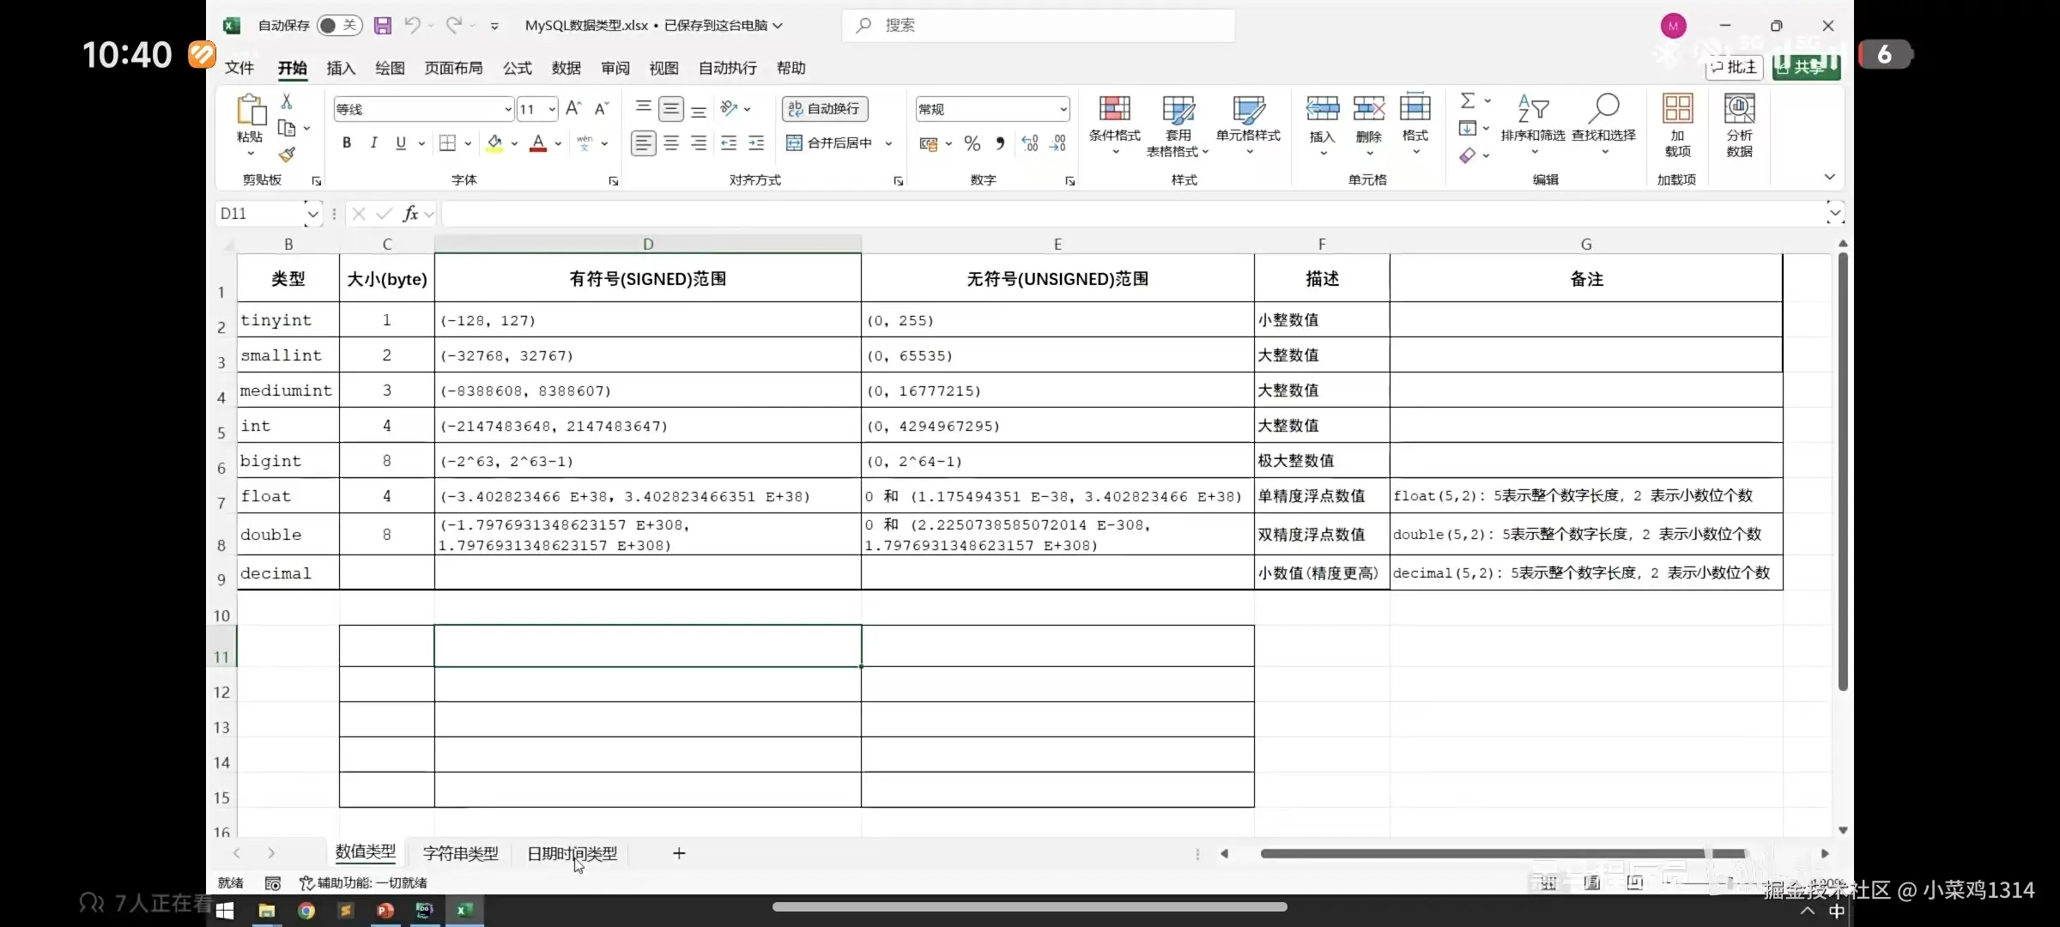2060x927 pixels.
Task: Click the Name Box showing D11
Action: (257, 213)
